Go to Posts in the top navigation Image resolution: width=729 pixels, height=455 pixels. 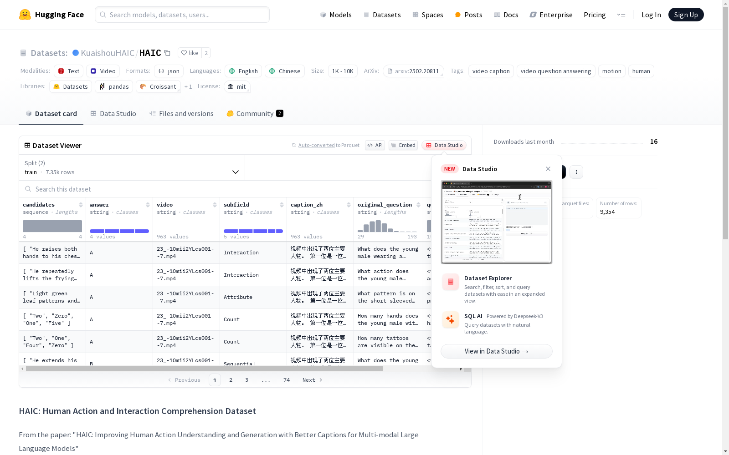(468, 15)
